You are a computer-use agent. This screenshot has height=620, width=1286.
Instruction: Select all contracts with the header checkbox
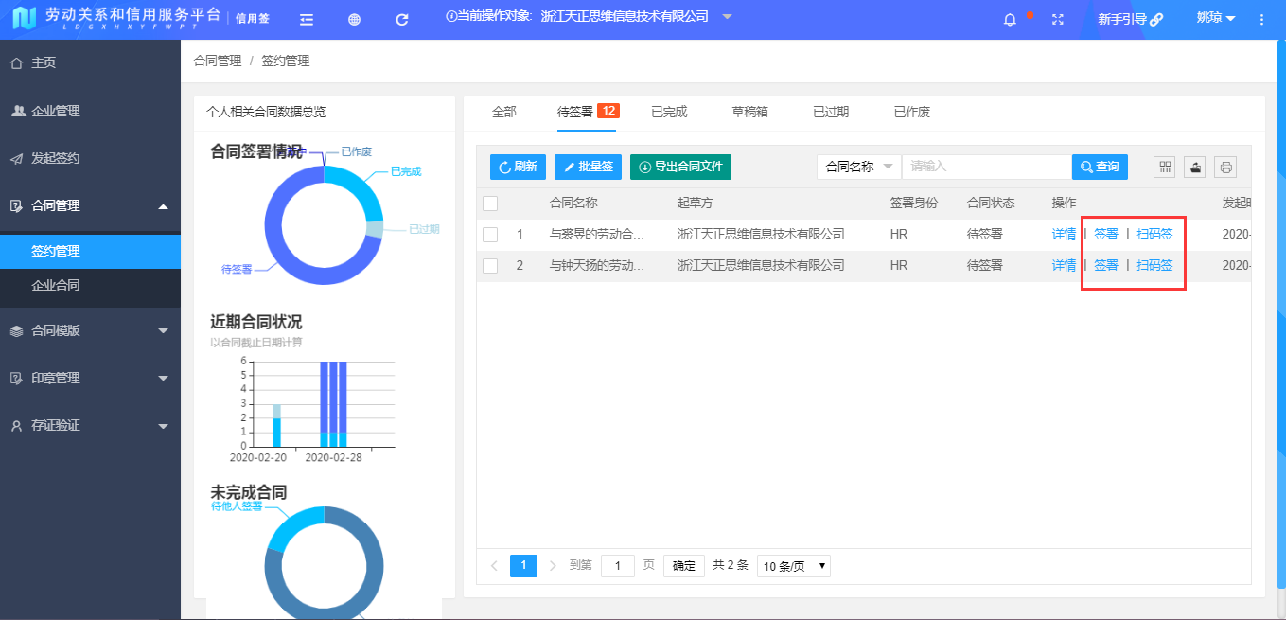490,203
